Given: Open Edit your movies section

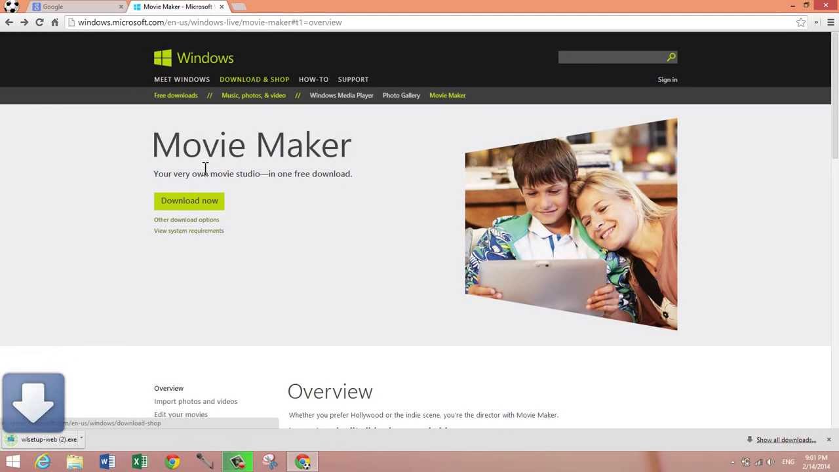Looking at the screenshot, I should point(180,414).
